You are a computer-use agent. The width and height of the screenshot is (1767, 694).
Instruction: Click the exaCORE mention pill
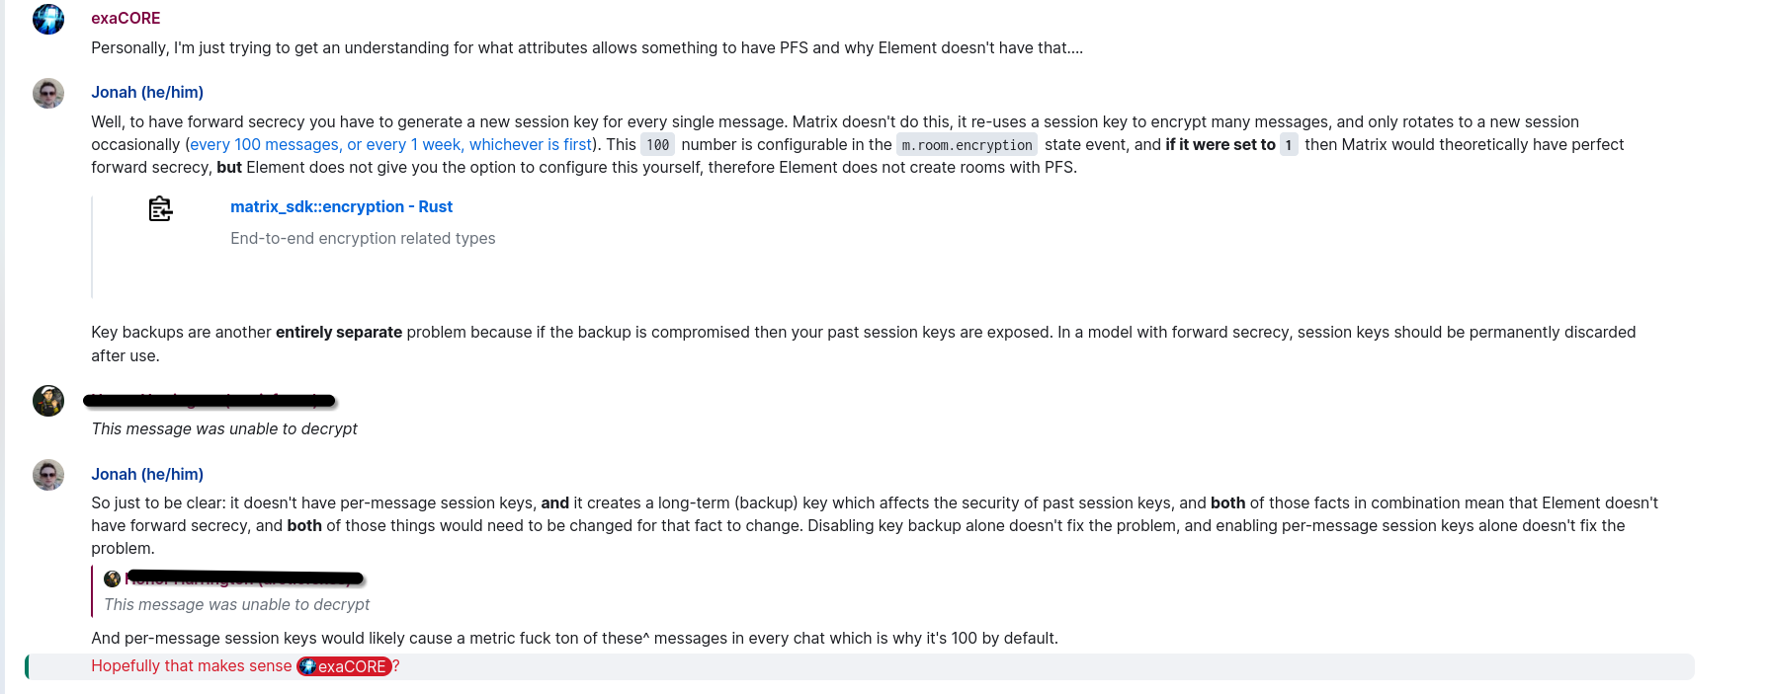(x=344, y=666)
